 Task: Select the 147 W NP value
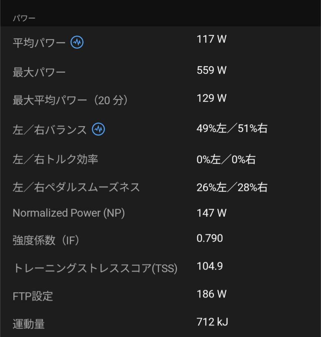211,213
